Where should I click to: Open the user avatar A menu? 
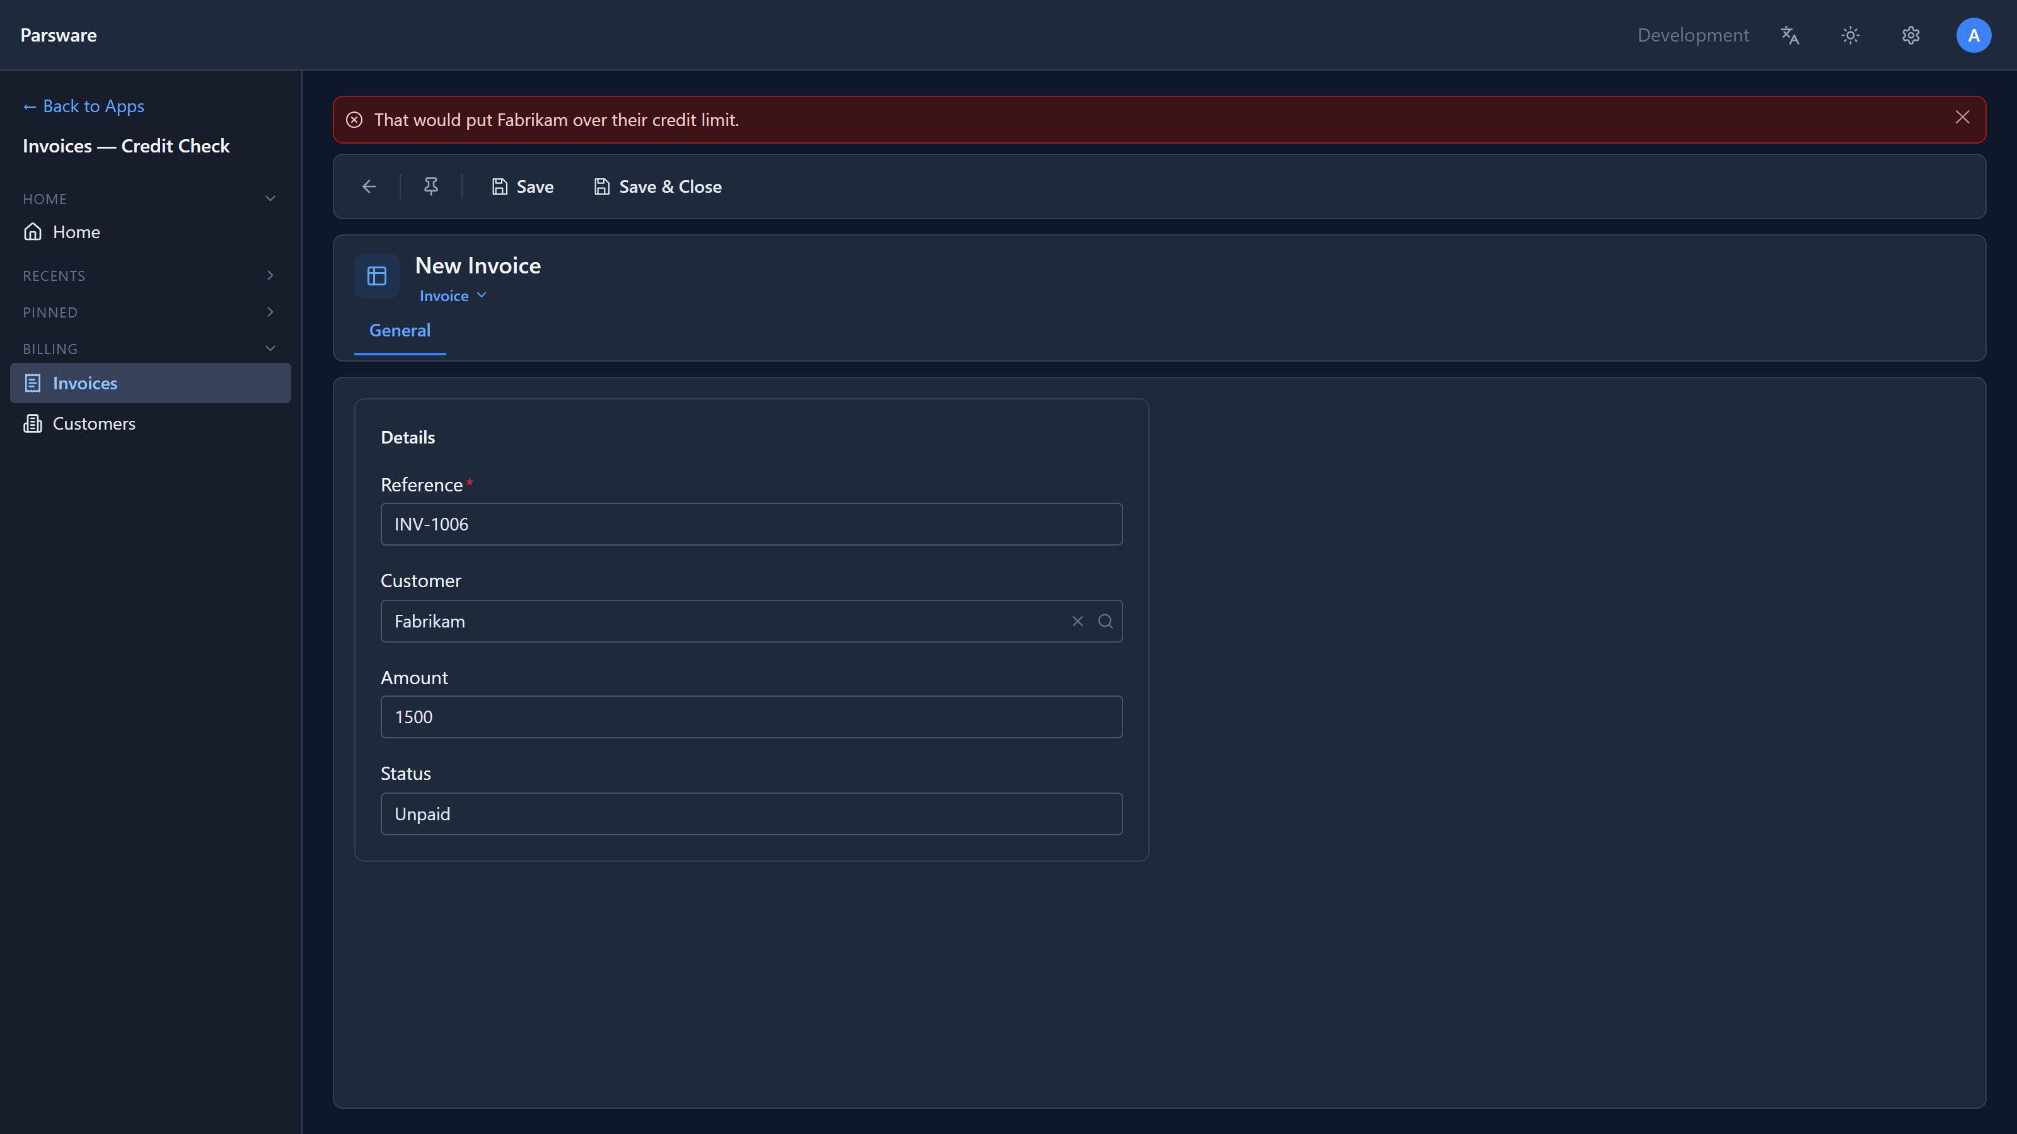point(1973,35)
